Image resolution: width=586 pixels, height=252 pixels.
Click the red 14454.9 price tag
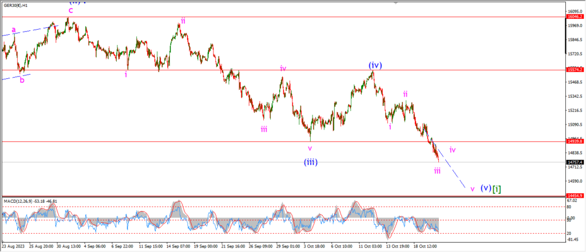pos(575,195)
